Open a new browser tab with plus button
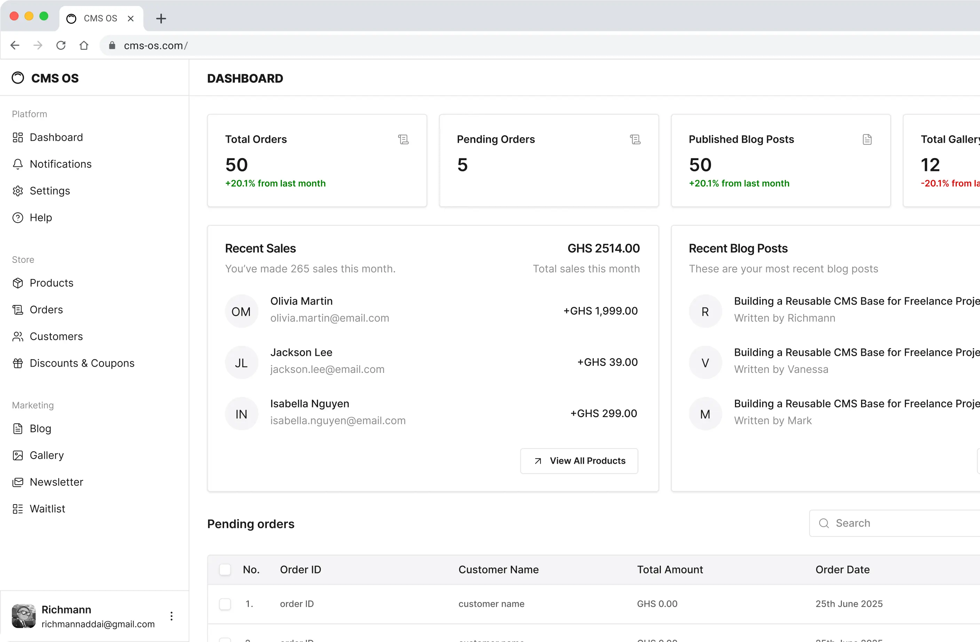Viewport: 980px width, 642px height. click(161, 18)
